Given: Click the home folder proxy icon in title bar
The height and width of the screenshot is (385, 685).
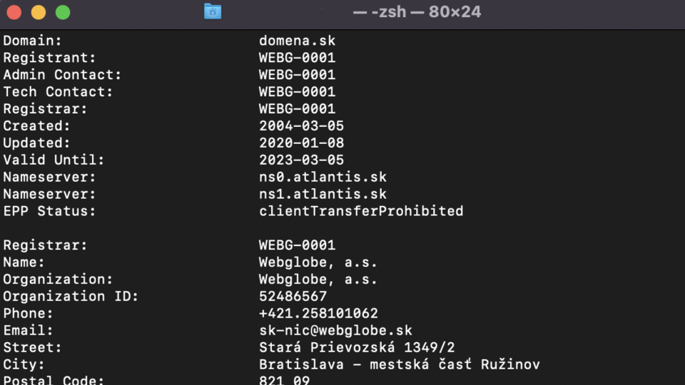Looking at the screenshot, I should [x=213, y=12].
